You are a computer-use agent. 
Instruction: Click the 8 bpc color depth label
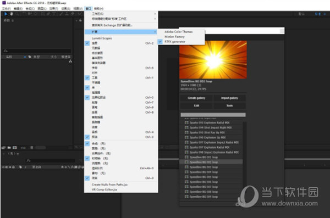pos(23,148)
